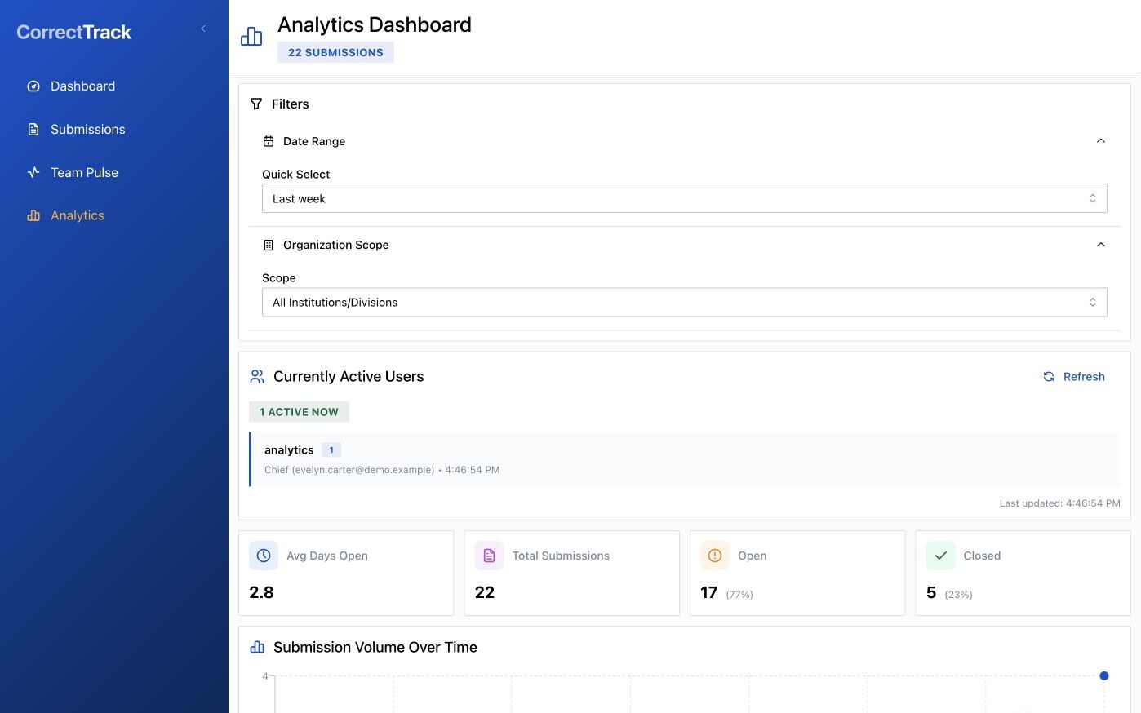Click the blue data point on the volume chart
Screen dimensions: 1141x713
tap(1104, 676)
